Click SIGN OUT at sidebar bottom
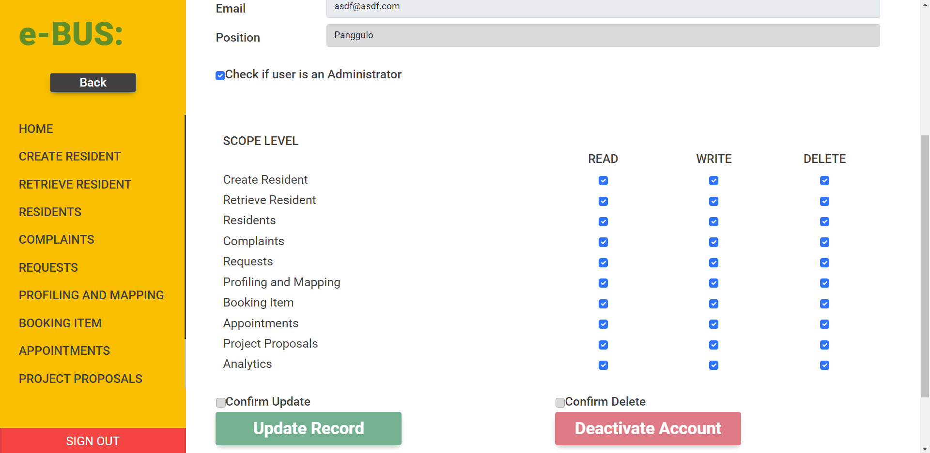This screenshot has width=930, height=453. click(x=93, y=441)
